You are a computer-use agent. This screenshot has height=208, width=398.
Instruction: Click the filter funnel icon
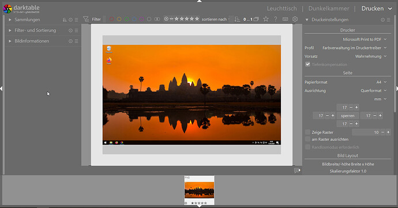pos(86,19)
